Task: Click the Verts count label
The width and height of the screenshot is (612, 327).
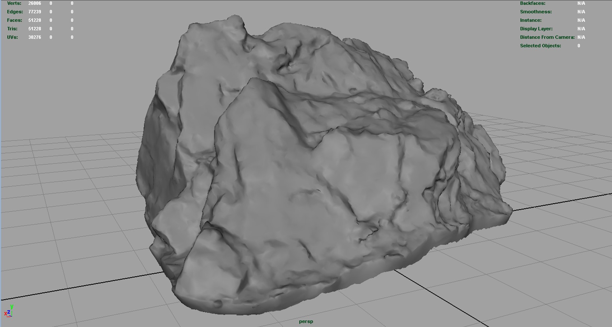Action: tap(14, 3)
